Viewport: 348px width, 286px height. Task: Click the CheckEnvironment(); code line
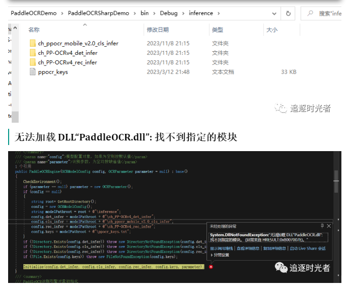tap(42, 182)
